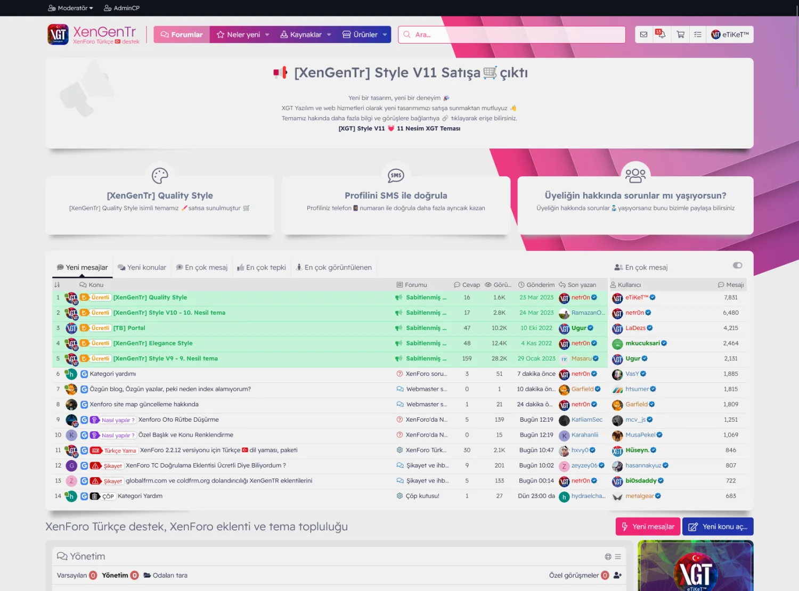Click the search field Ara...
Image resolution: width=799 pixels, height=591 pixels.
(x=511, y=35)
